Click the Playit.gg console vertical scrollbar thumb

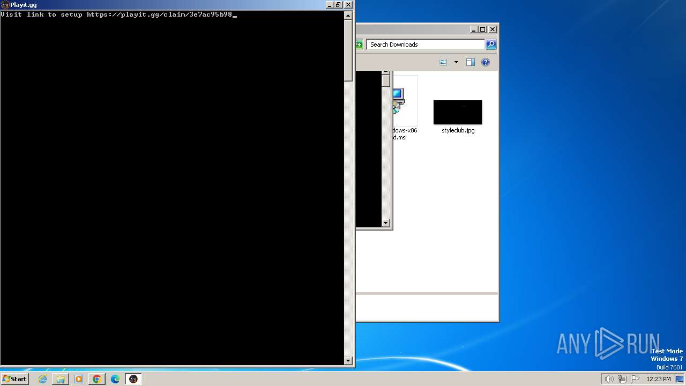[348, 50]
